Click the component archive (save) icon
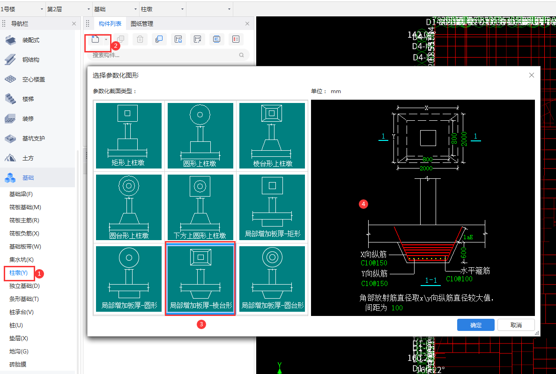Image resolution: width=556 pixels, height=374 pixels. point(178,40)
